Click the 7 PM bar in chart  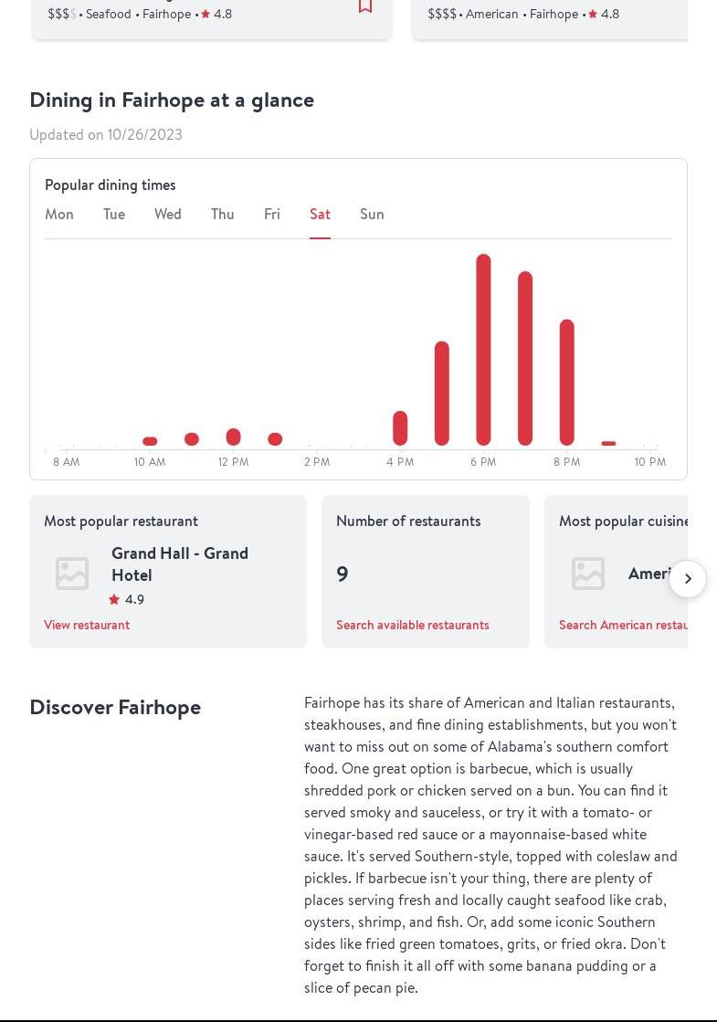[x=525, y=358]
